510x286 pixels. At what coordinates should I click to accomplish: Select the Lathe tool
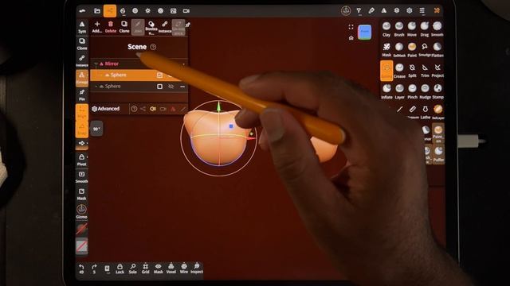point(425,112)
